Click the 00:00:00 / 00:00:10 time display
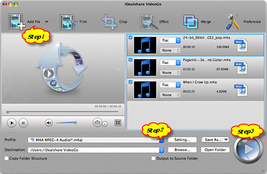 pyautogui.click(x=108, y=106)
